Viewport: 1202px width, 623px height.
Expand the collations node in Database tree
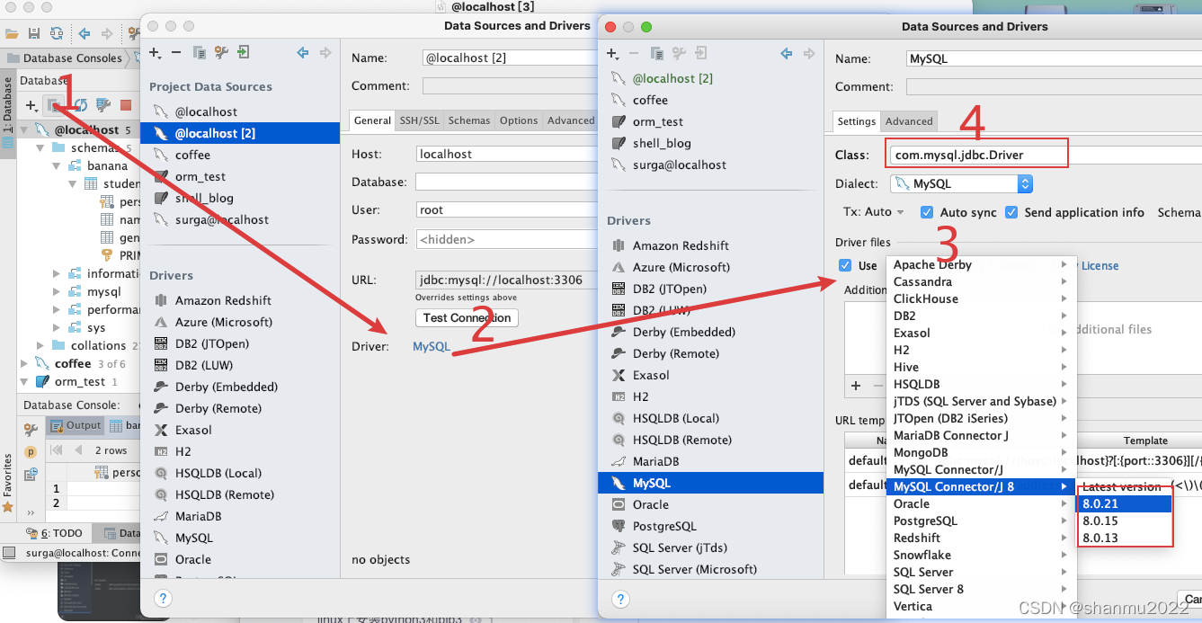point(41,345)
